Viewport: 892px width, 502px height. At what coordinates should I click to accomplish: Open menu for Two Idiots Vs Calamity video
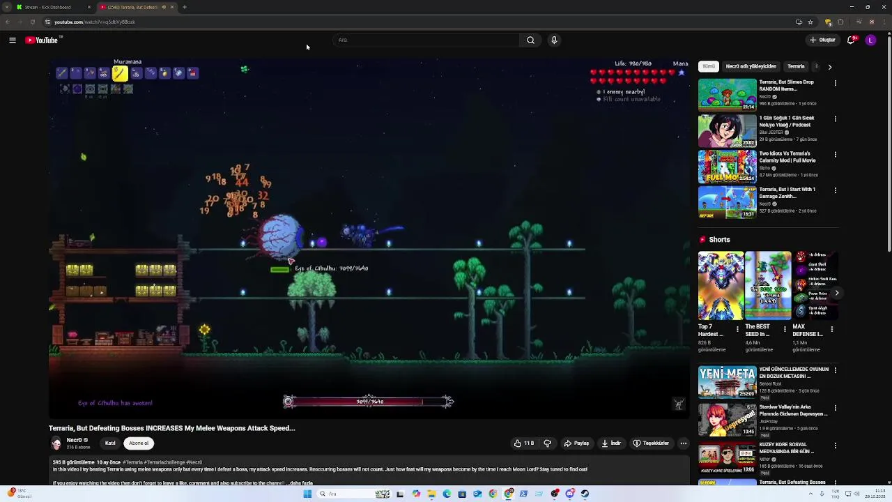(x=835, y=155)
